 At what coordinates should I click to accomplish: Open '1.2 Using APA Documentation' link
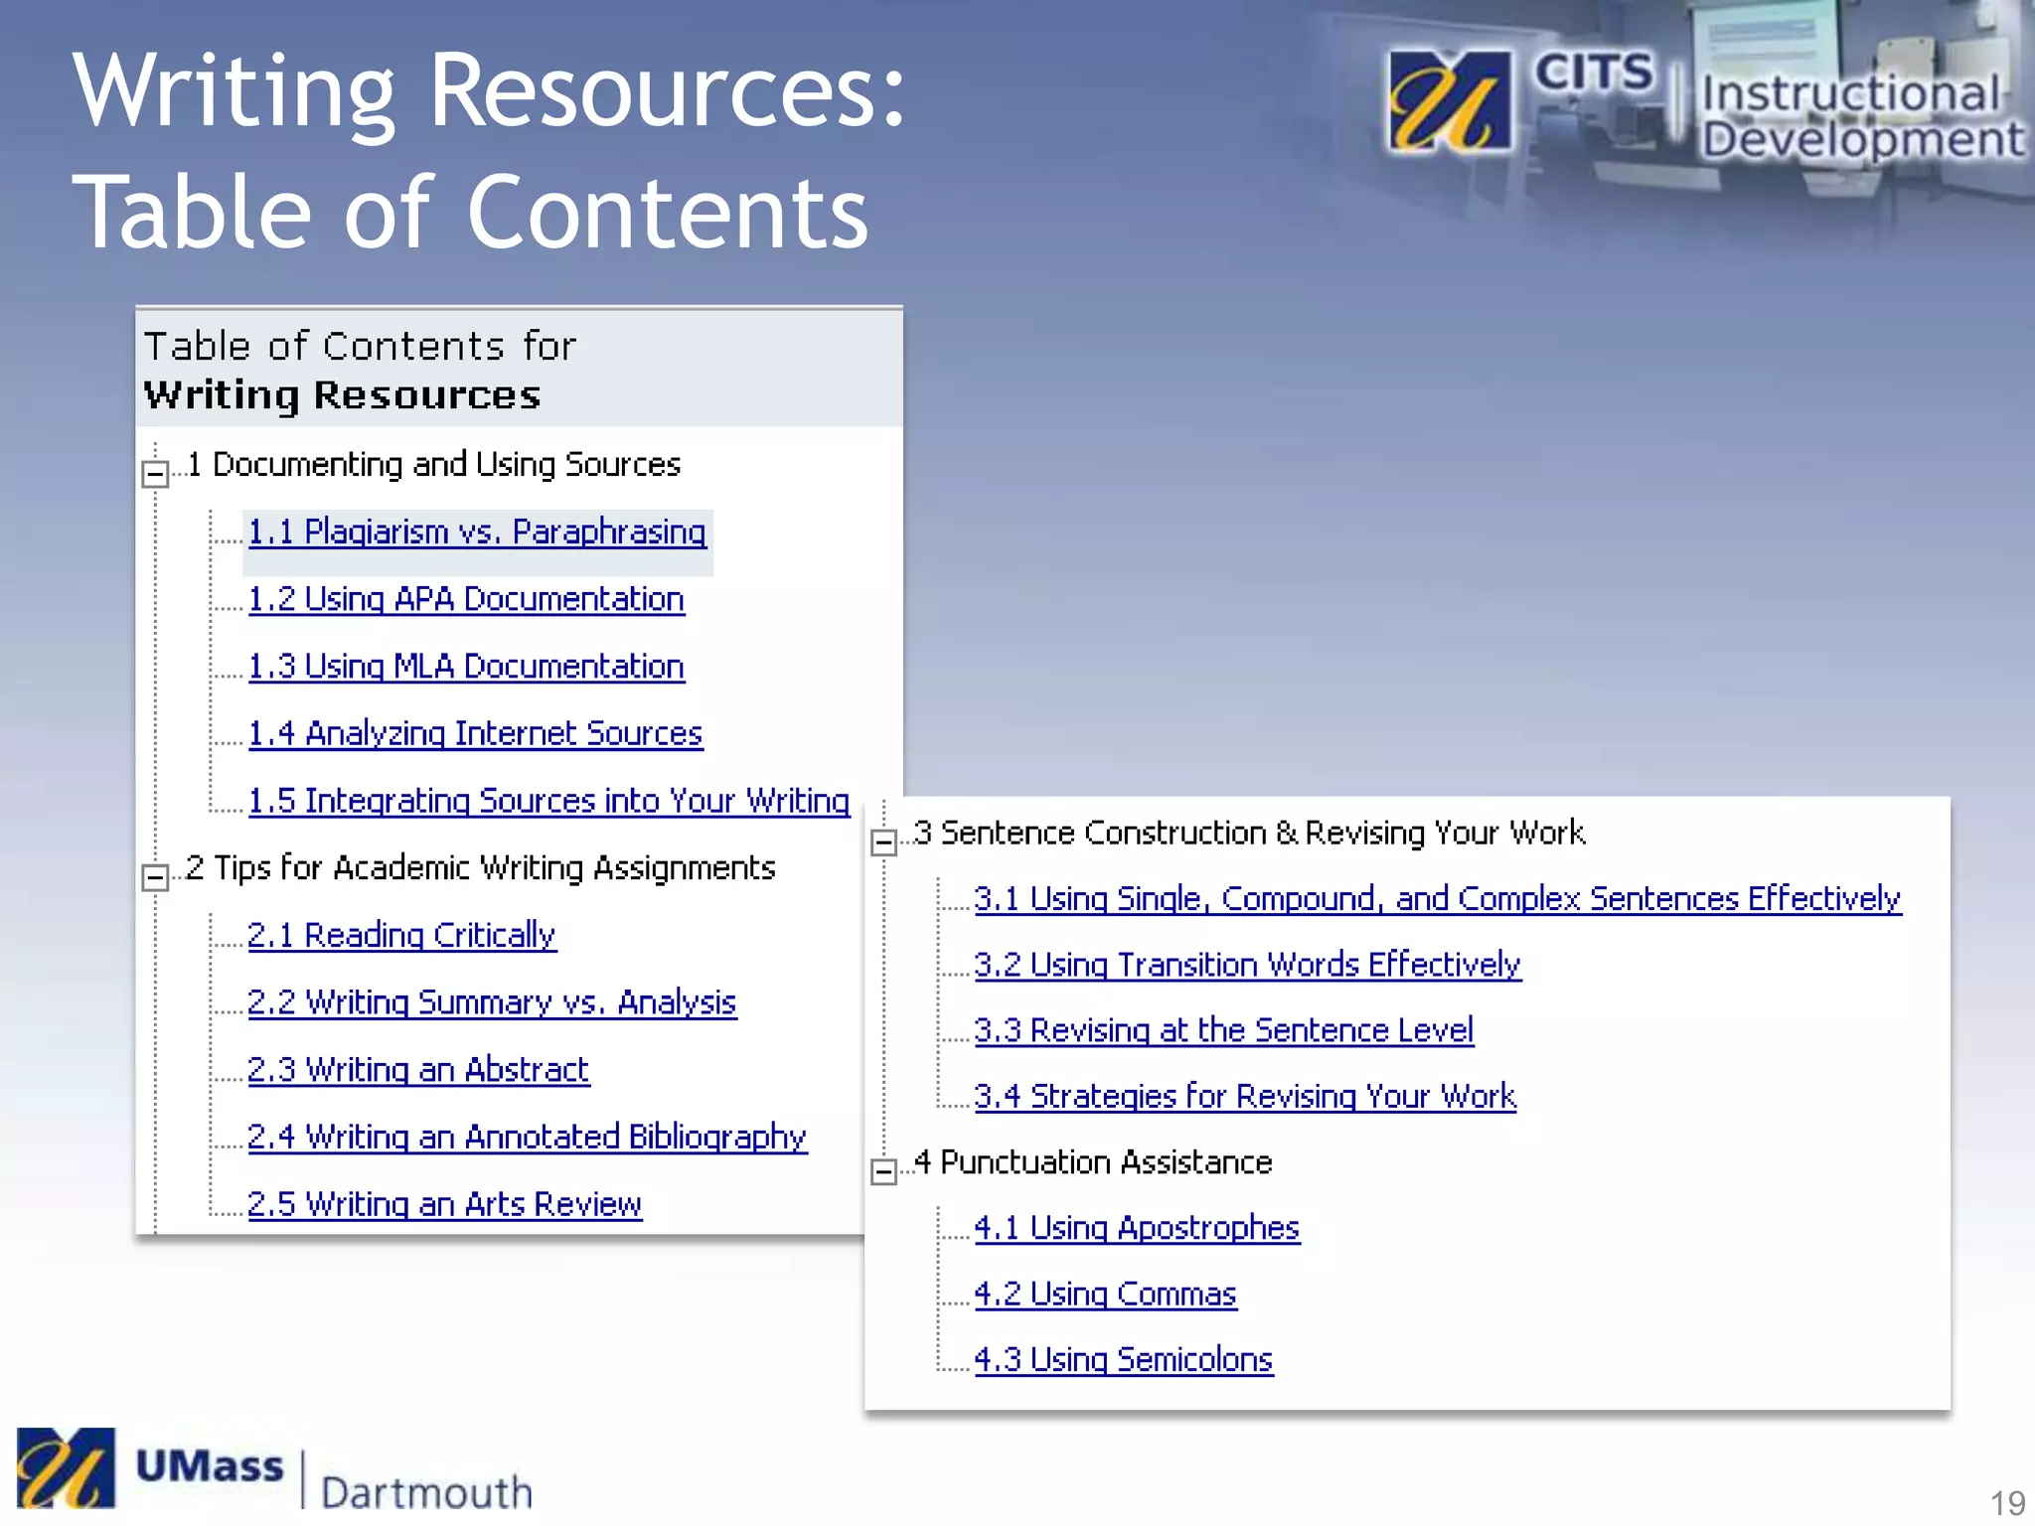466,599
